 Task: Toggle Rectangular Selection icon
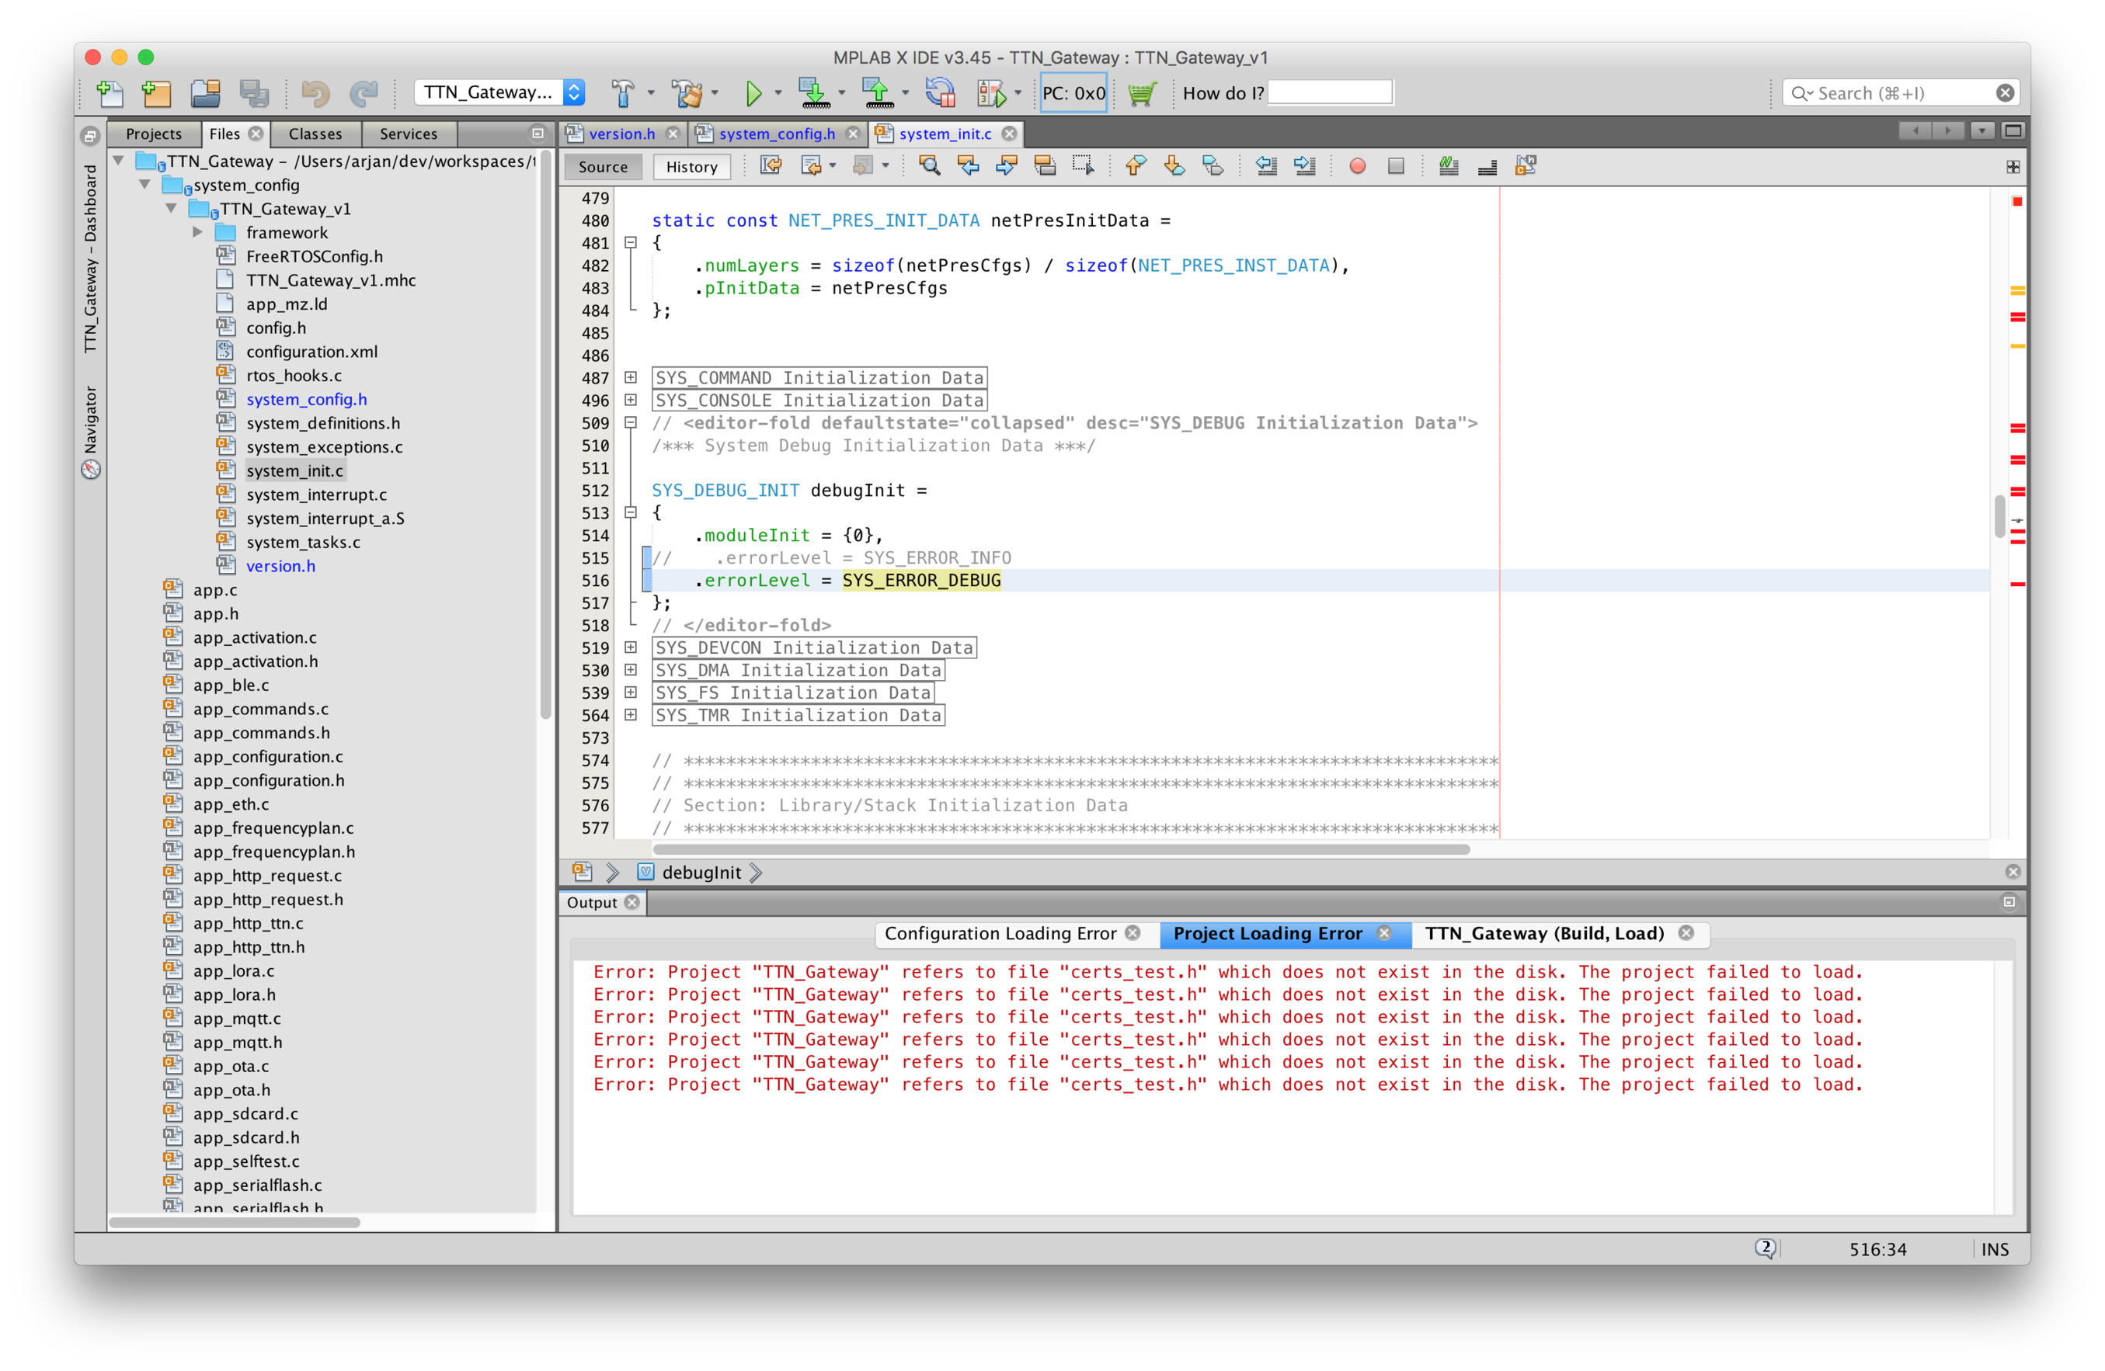[1084, 166]
